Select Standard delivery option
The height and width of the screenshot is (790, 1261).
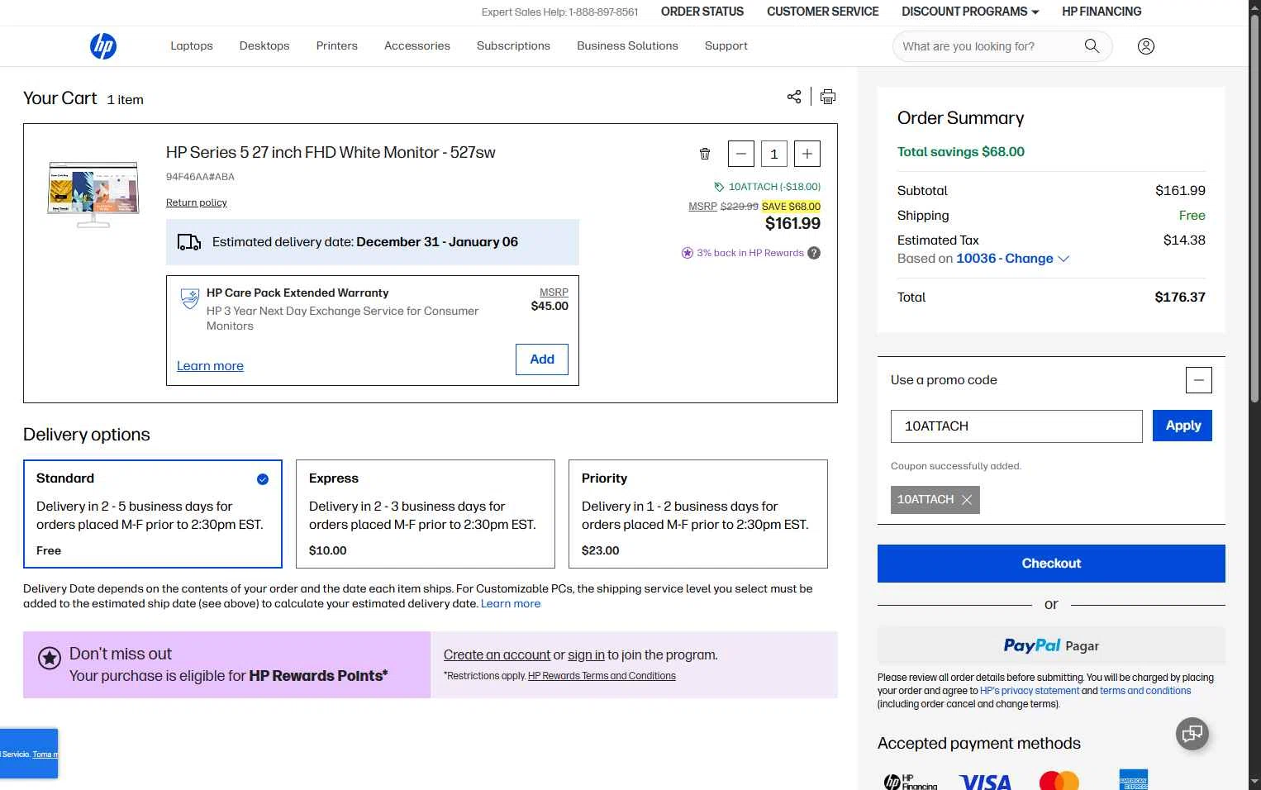click(x=153, y=514)
